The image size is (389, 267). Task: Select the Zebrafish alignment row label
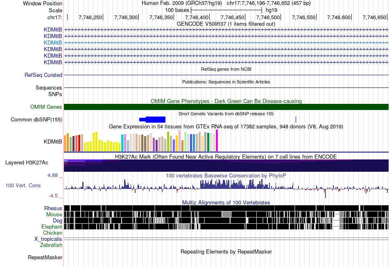51,245
